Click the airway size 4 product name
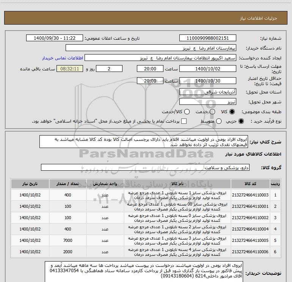292x282 pixels. tap(177, 252)
